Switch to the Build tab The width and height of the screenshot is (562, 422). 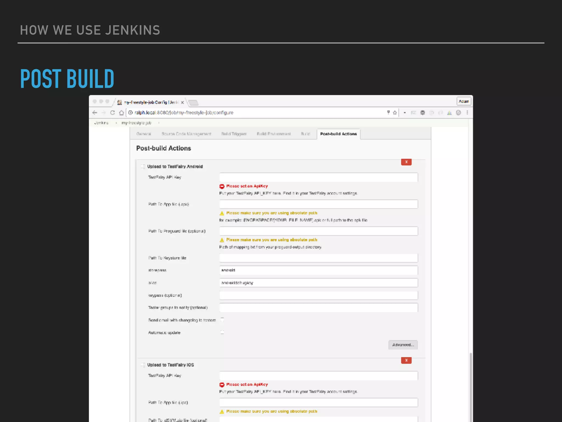pyautogui.click(x=305, y=134)
